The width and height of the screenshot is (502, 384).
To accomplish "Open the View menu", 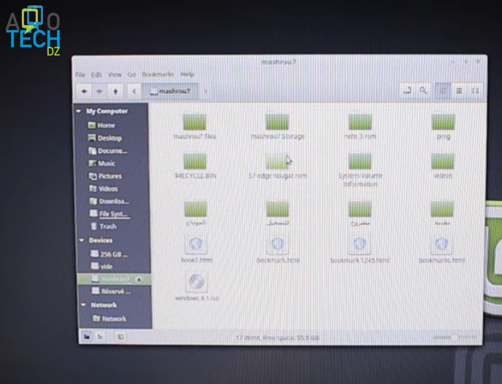I will 115,74.
